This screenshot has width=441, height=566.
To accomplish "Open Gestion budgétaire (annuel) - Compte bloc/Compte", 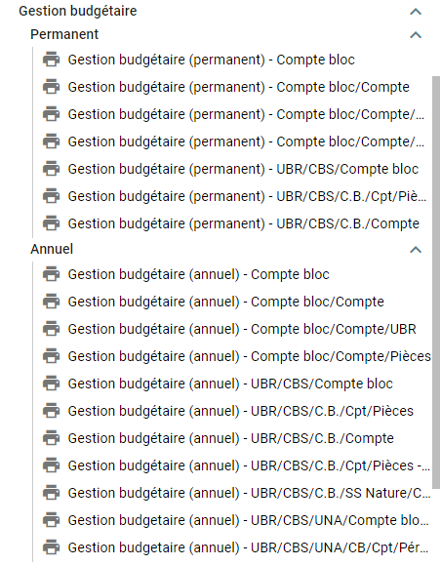I will coord(226,302).
